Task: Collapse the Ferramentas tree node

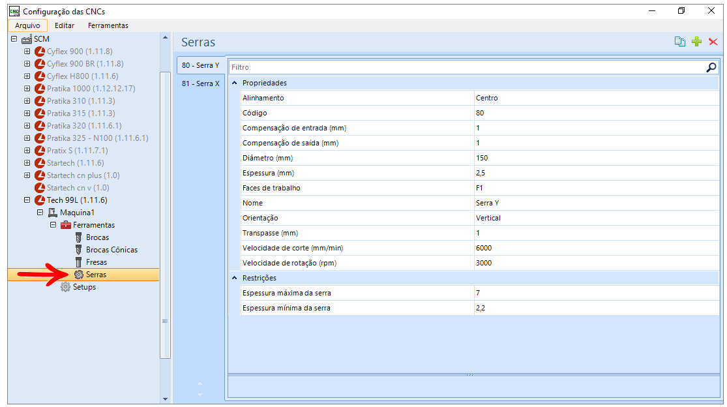Action: 53,225
